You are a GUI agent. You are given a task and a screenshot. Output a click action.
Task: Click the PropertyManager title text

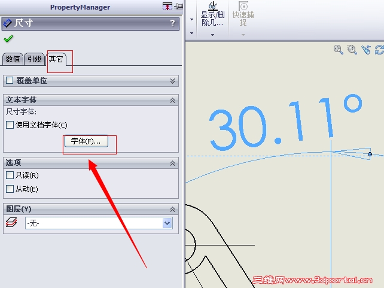tap(80, 7)
